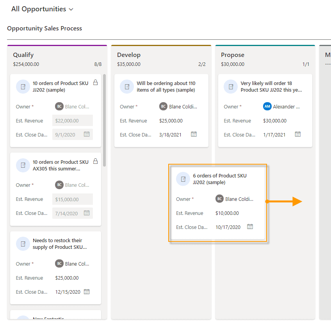
Task: Click the AM avatar for owner Alexander
Action: coord(267,106)
